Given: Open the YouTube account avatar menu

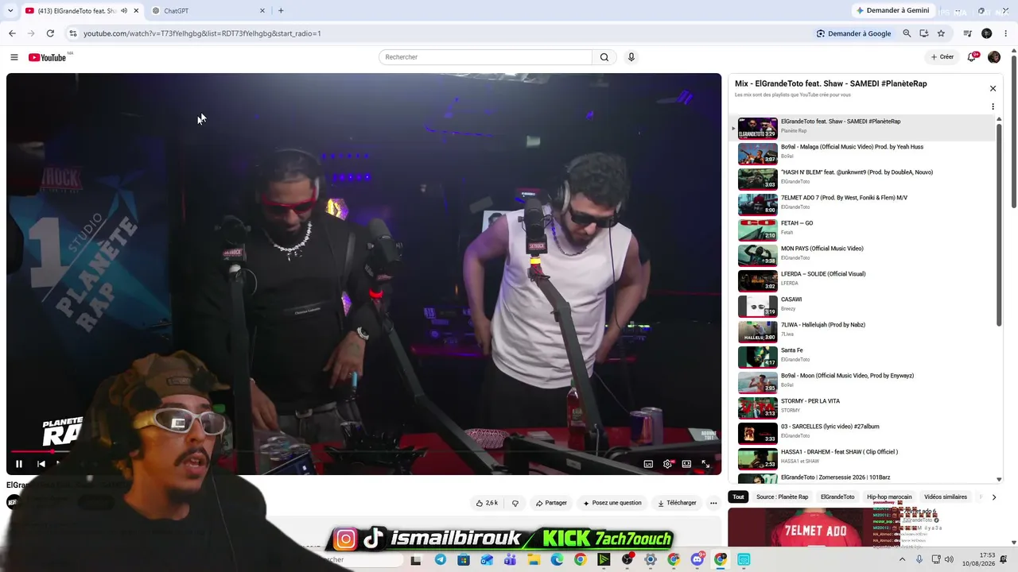Looking at the screenshot, I should 994,57.
